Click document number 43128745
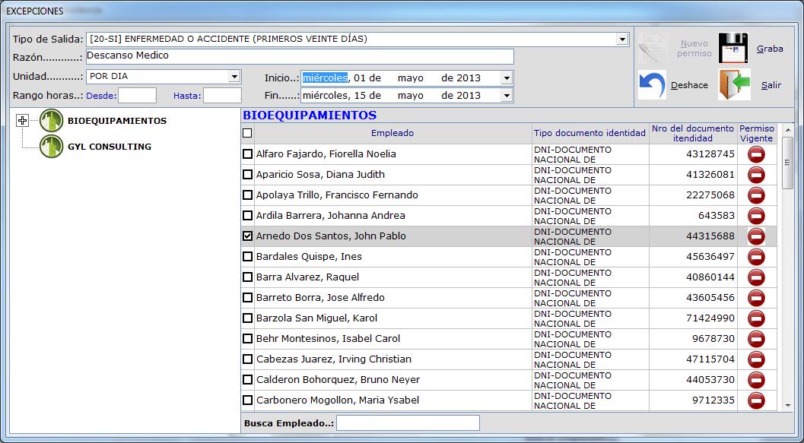804x443 pixels. point(710,154)
